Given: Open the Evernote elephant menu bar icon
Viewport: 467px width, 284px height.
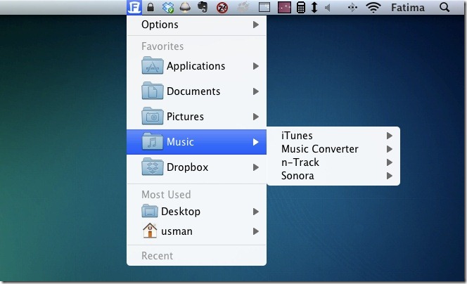Looking at the screenshot, I should (x=203, y=8).
